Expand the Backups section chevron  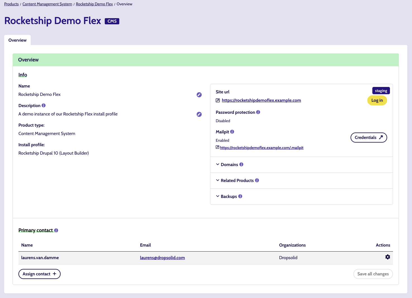tap(218, 196)
